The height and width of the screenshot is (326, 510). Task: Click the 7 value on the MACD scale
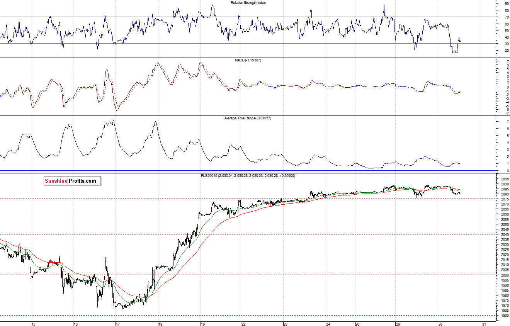(x=508, y=62)
